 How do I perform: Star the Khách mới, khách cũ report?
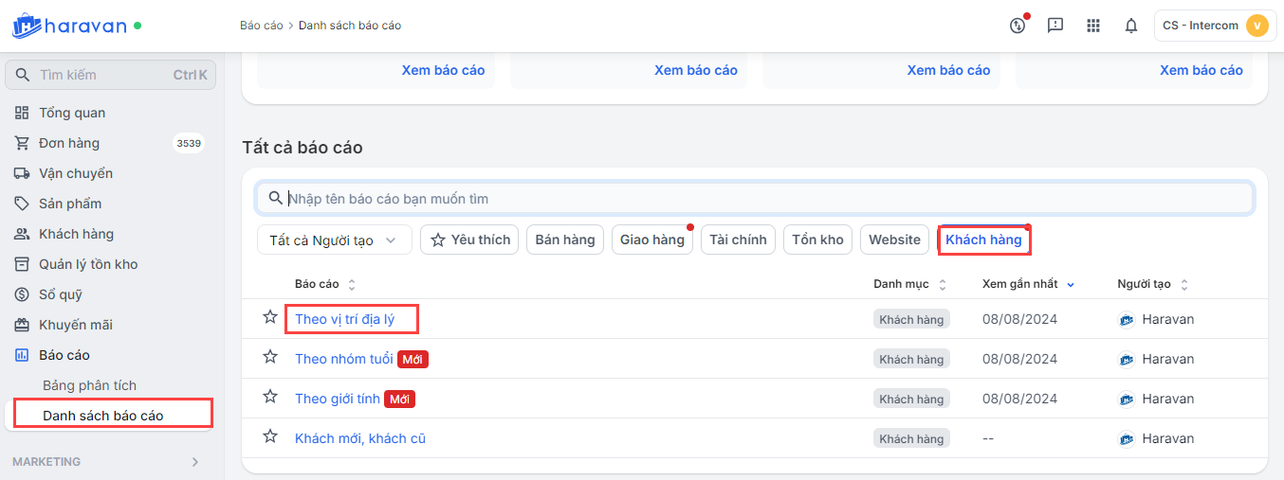(270, 436)
